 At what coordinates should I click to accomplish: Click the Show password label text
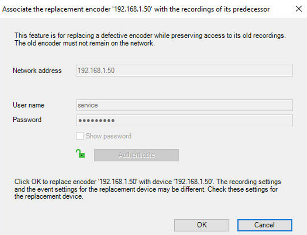pos(109,136)
